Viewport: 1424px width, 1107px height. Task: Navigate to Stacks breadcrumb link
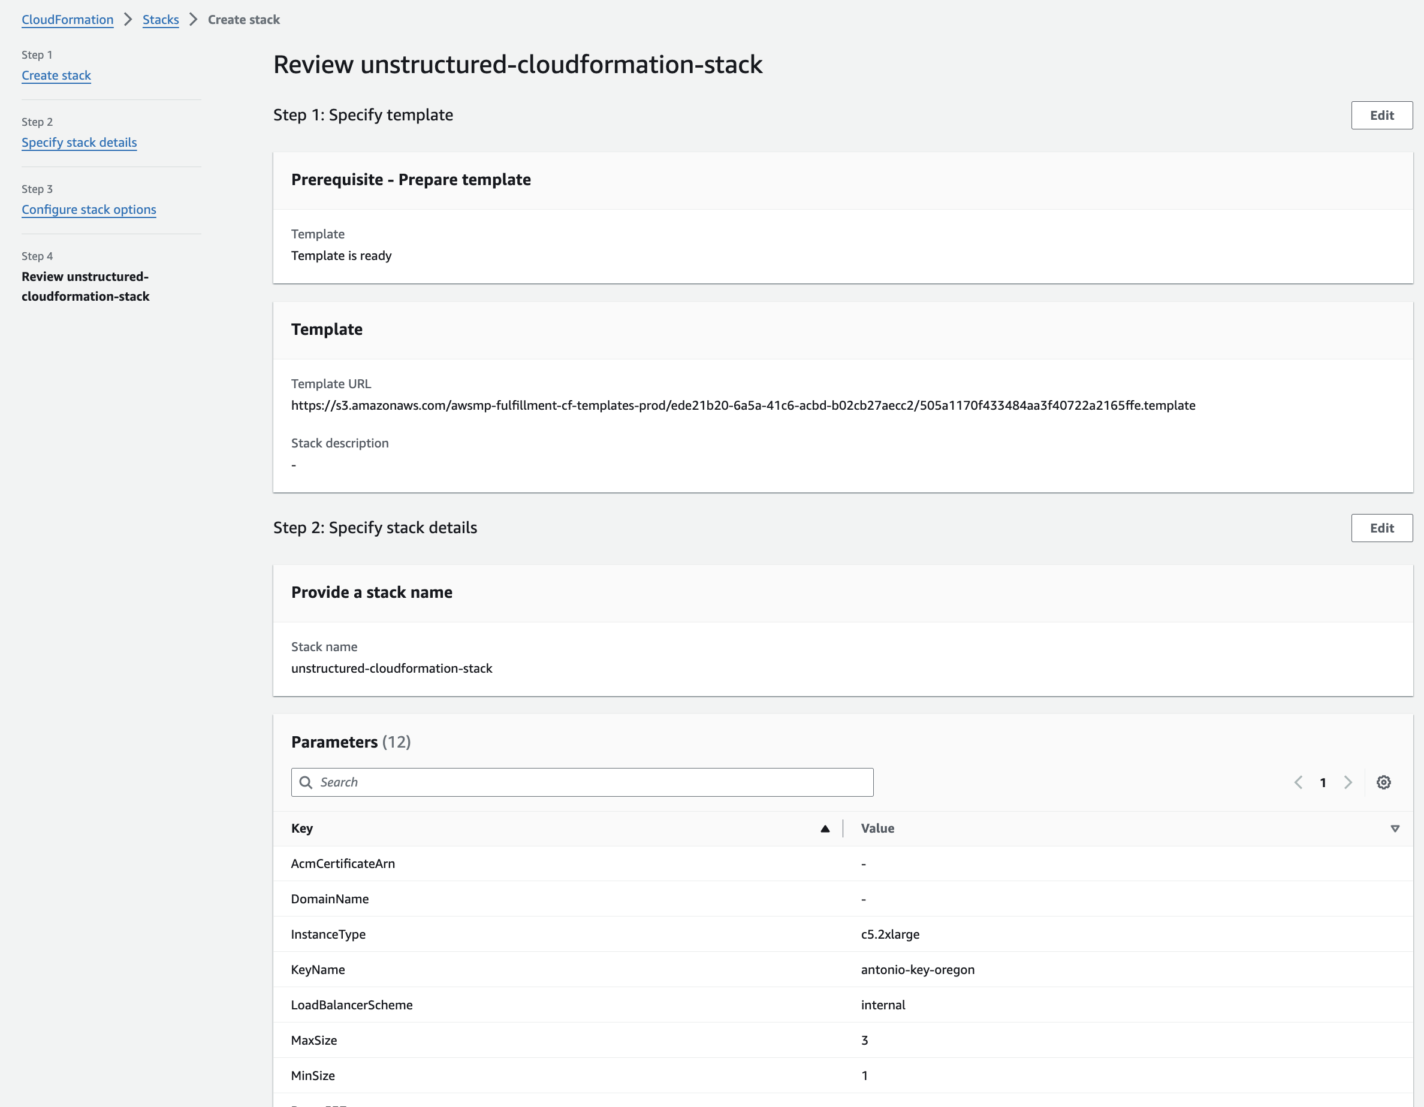pyautogui.click(x=161, y=20)
